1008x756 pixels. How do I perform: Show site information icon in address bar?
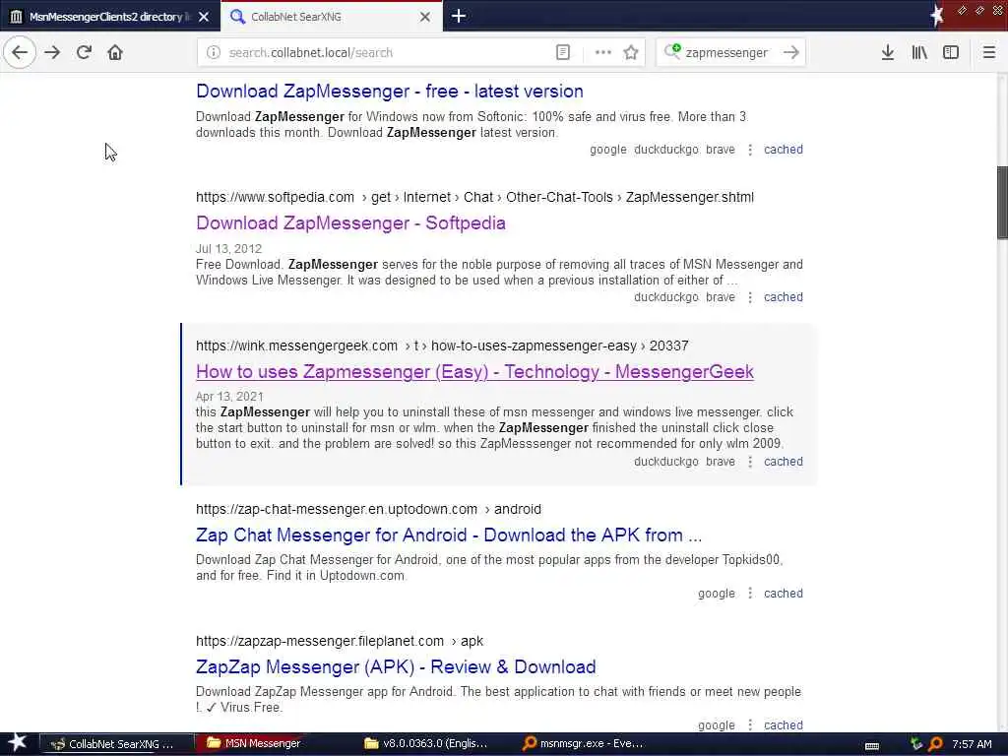click(x=214, y=53)
